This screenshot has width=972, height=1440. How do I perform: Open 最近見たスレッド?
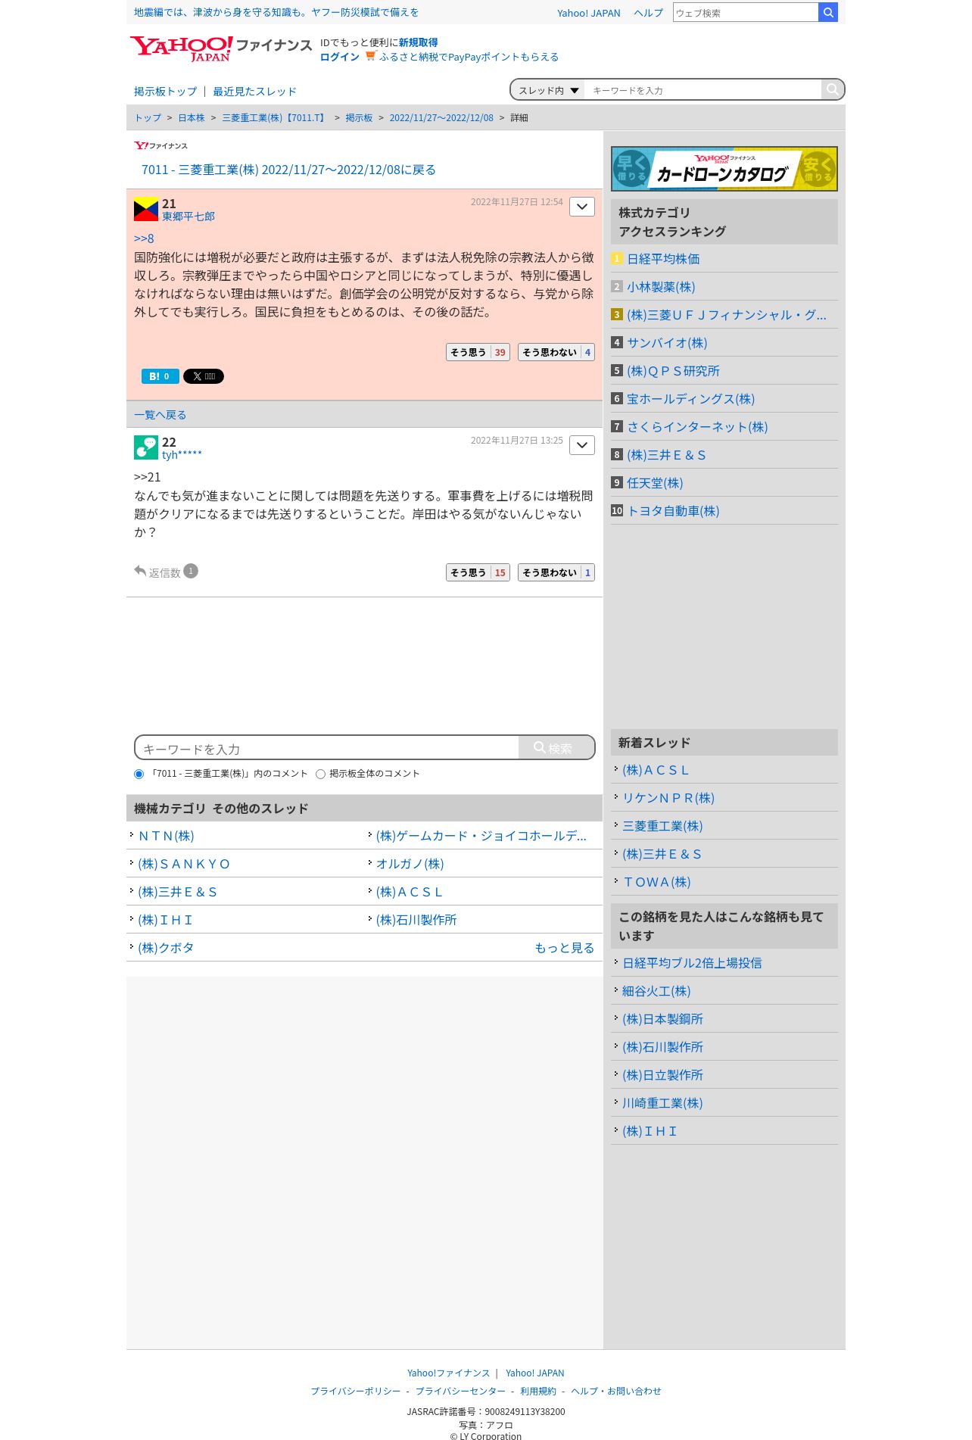[x=254, y=92]
